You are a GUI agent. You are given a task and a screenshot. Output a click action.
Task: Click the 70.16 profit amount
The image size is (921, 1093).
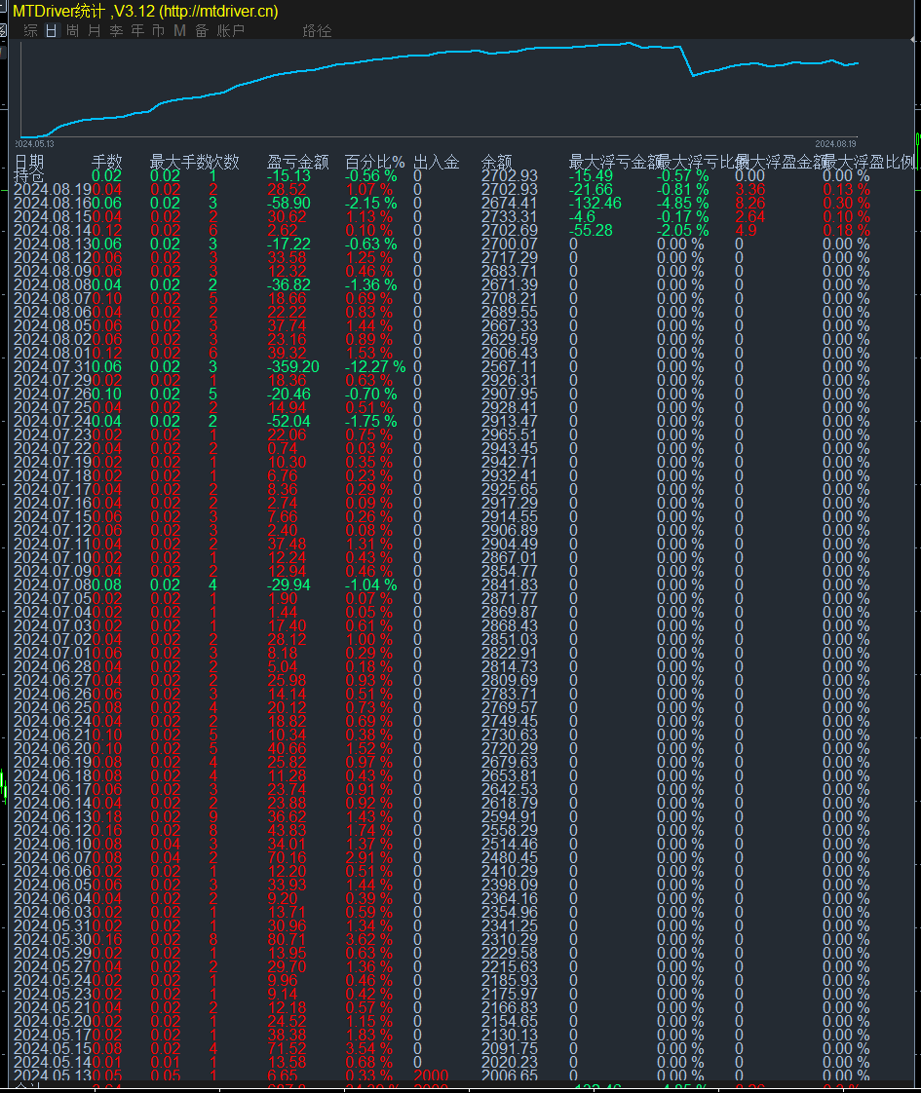pos(287,858)
